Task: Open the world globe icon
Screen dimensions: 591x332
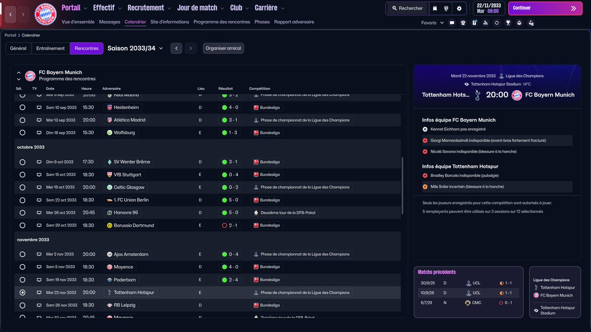Action: [446, 8]
